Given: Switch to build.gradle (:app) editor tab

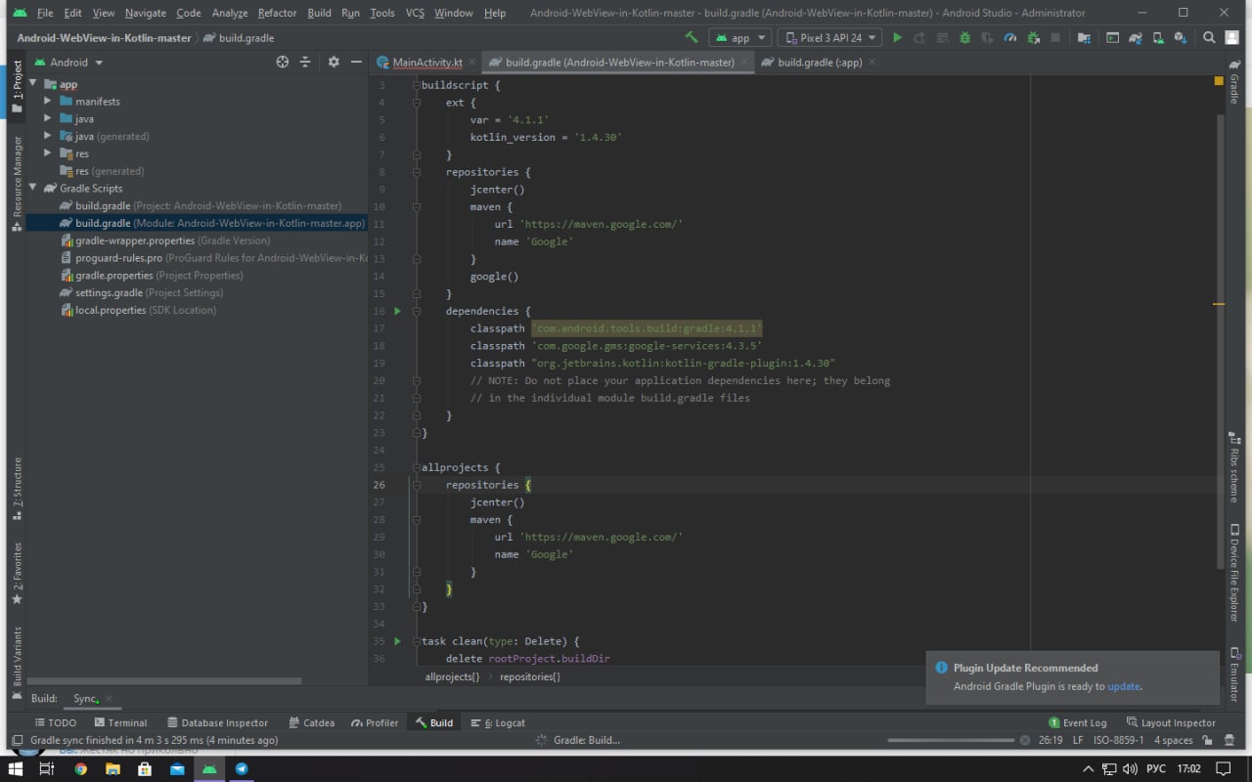Looking at the screenshot, I should pos(818,62).
